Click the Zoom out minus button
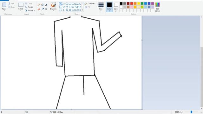 (x=182, y=112)
